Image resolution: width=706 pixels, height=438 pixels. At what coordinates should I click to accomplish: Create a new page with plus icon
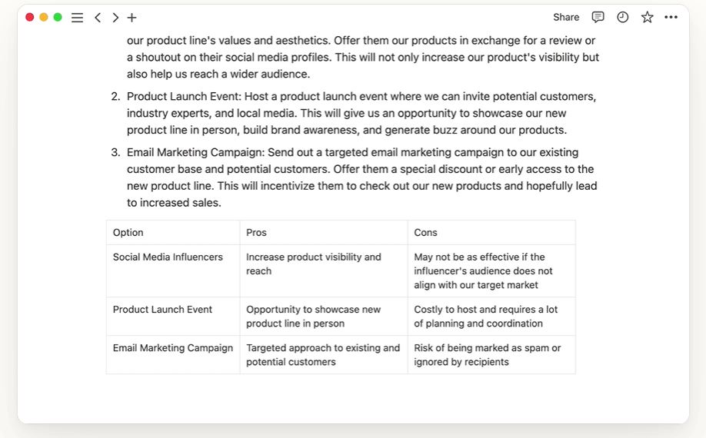tap(132, 18)
